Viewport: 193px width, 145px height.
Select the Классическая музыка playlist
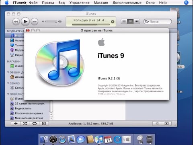click(x=27, y=113)
